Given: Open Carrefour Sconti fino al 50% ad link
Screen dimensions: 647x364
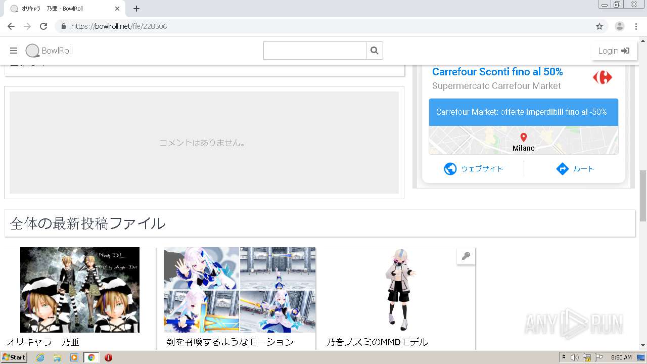Looking at the screenshot, I should coord(497,72).
